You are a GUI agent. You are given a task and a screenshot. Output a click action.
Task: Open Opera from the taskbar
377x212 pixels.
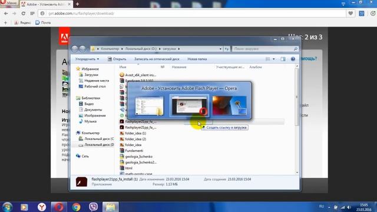point(59,207)
